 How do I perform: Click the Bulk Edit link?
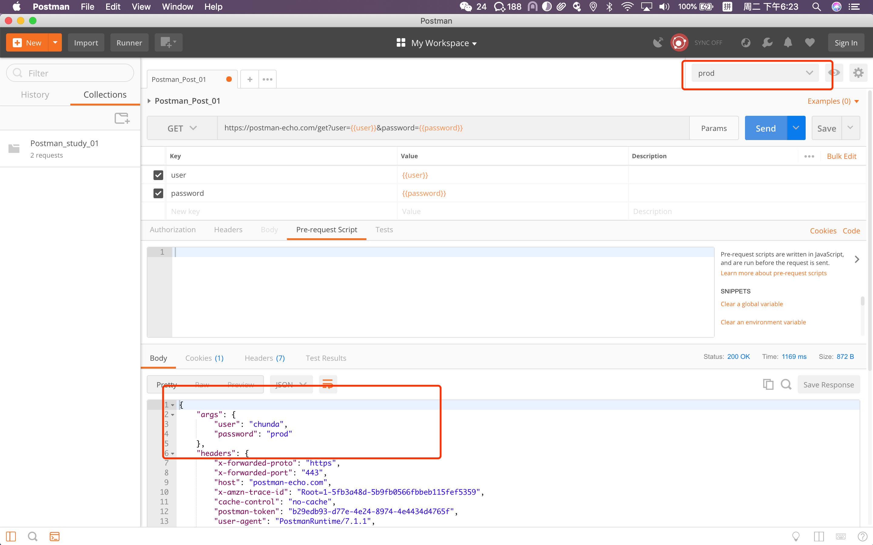pyautogui.click(x=841, y=156)
